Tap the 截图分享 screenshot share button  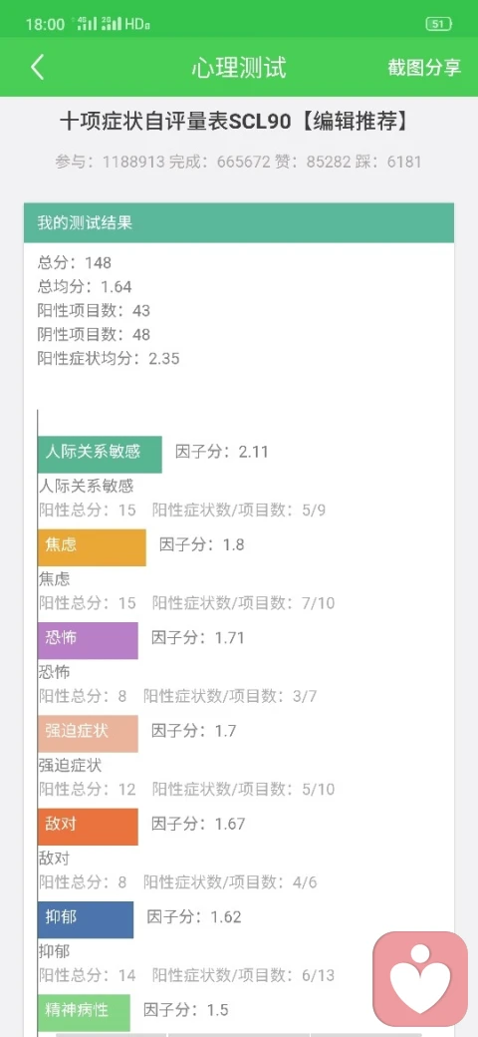click(x=424, y=68)
